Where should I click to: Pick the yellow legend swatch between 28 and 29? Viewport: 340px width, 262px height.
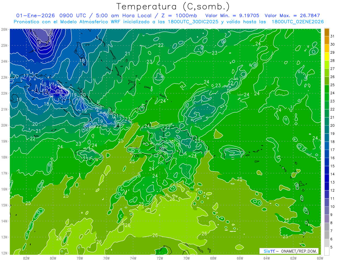(327, 57)
